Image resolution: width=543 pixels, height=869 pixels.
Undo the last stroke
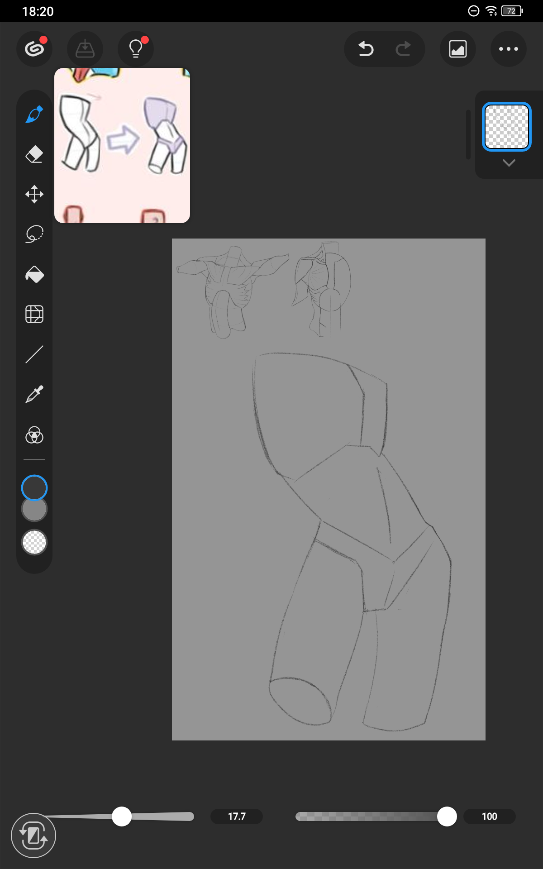(x=366, y=49)
